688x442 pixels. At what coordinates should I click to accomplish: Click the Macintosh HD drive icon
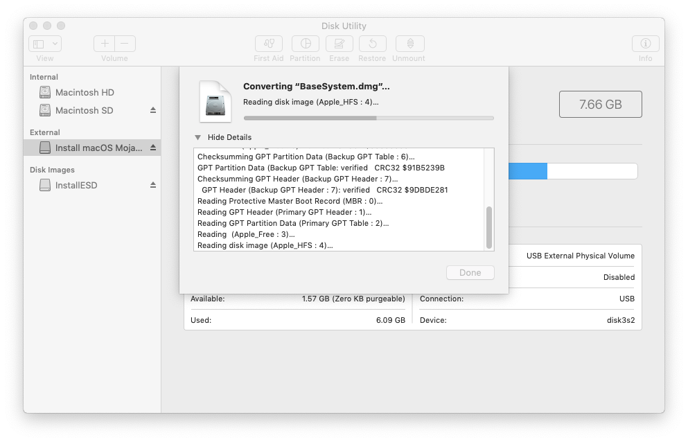[45, 92]
